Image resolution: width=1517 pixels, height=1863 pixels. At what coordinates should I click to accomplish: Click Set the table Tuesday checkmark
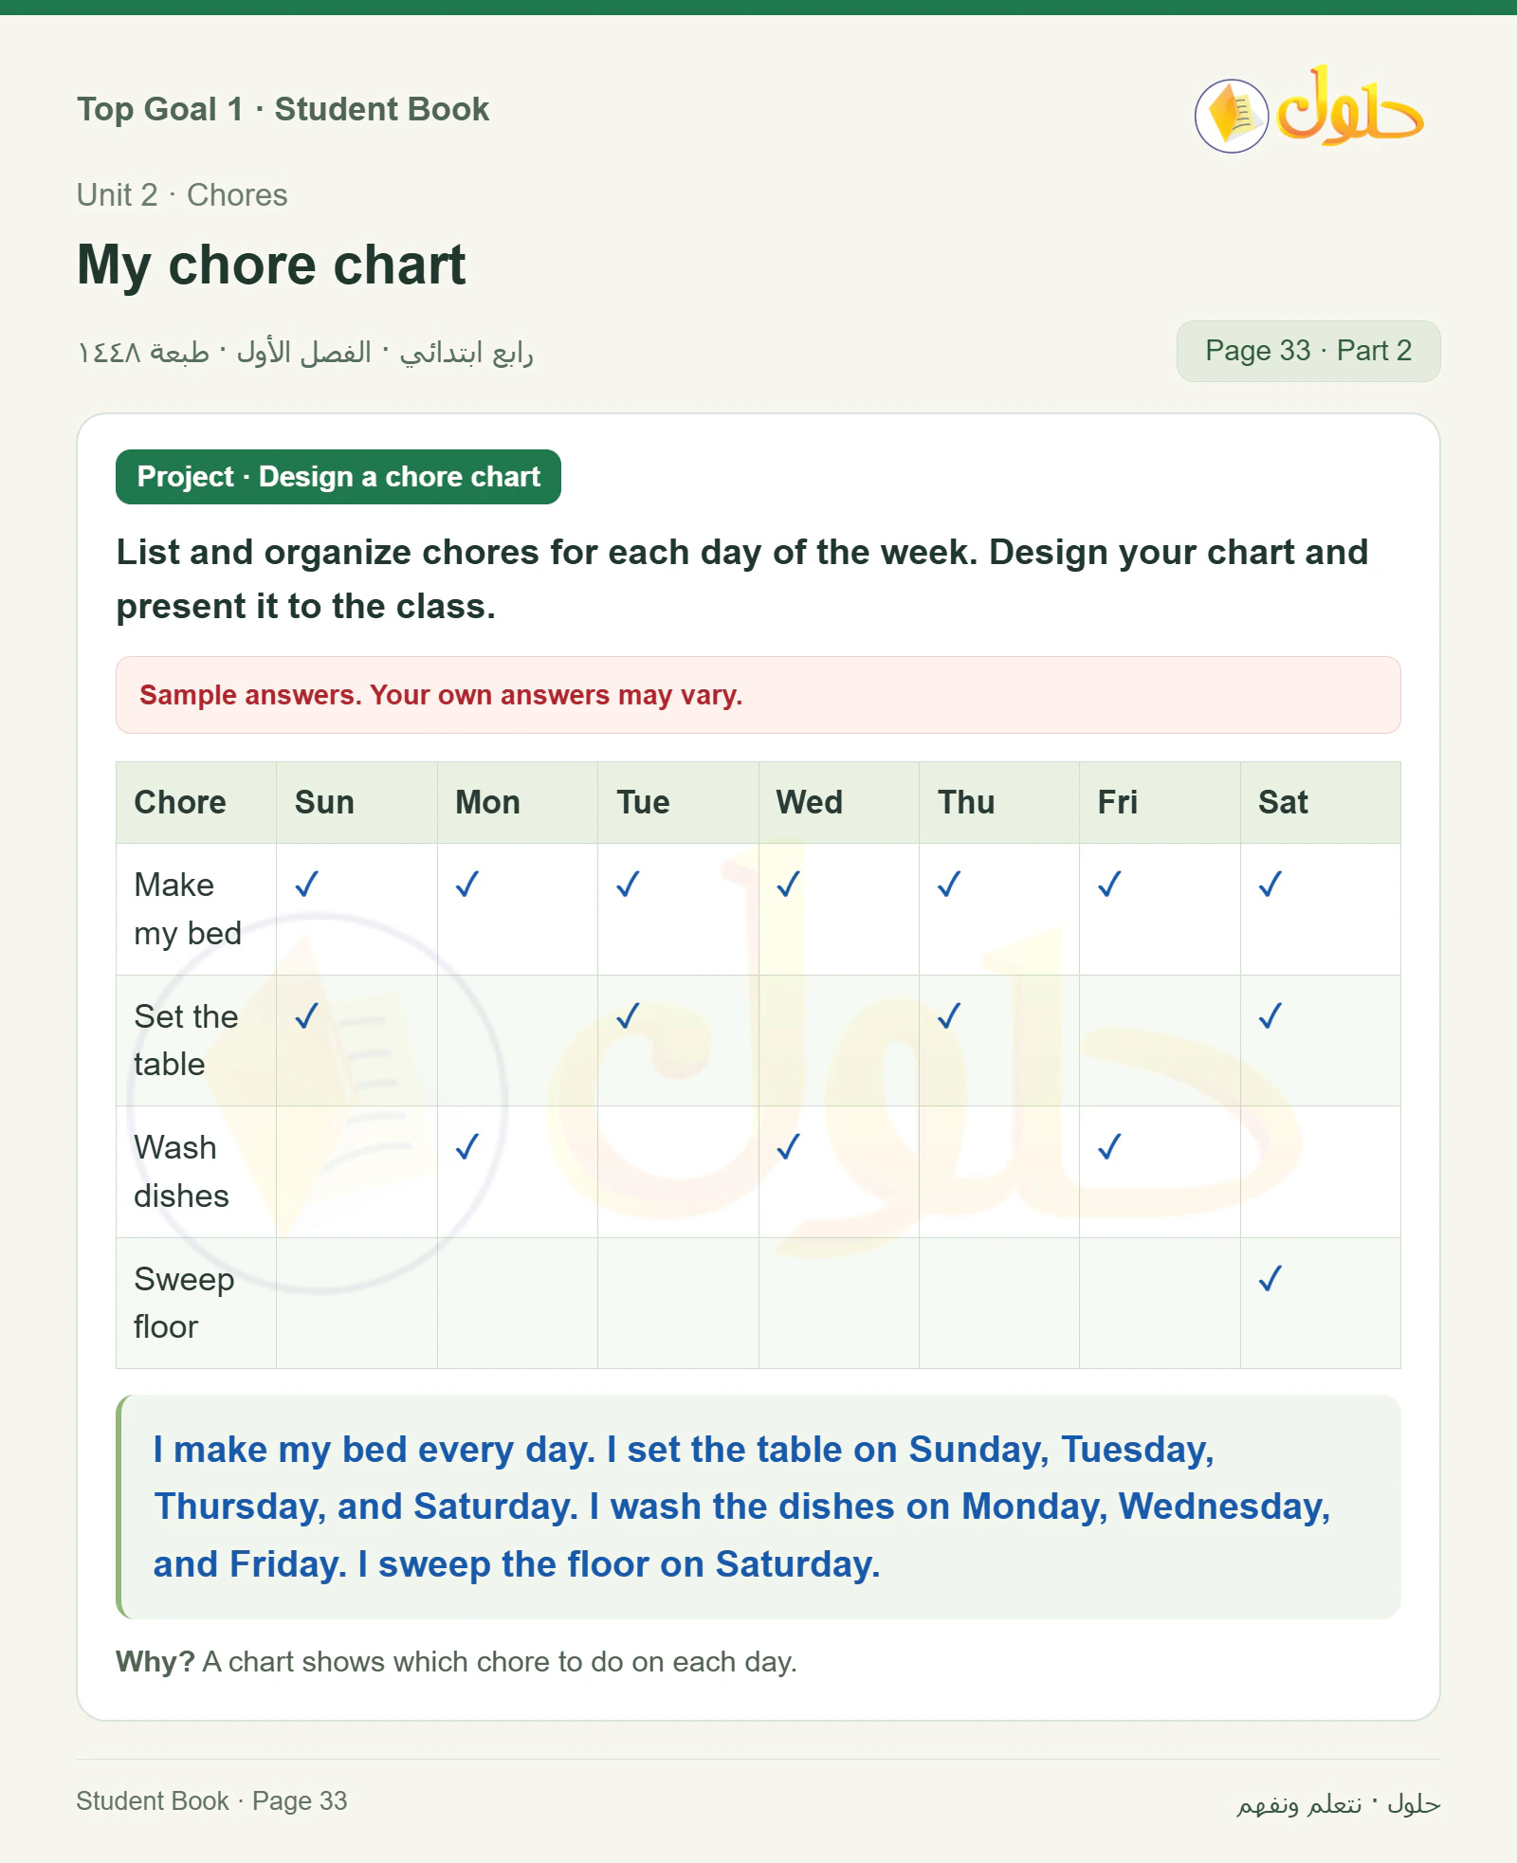(x=628, y=1016)
